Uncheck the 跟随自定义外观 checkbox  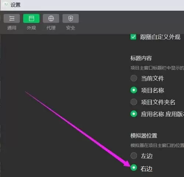coord(133,37)
